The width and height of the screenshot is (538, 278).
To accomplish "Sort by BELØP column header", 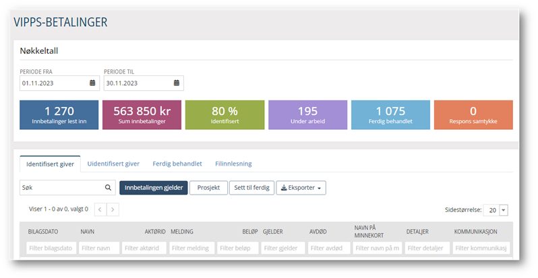I will tap(249, 232).
